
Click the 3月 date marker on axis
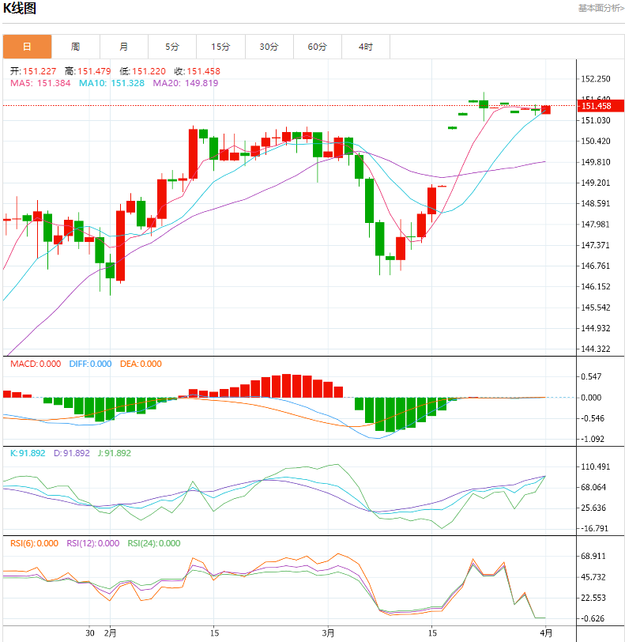[329, 633]
